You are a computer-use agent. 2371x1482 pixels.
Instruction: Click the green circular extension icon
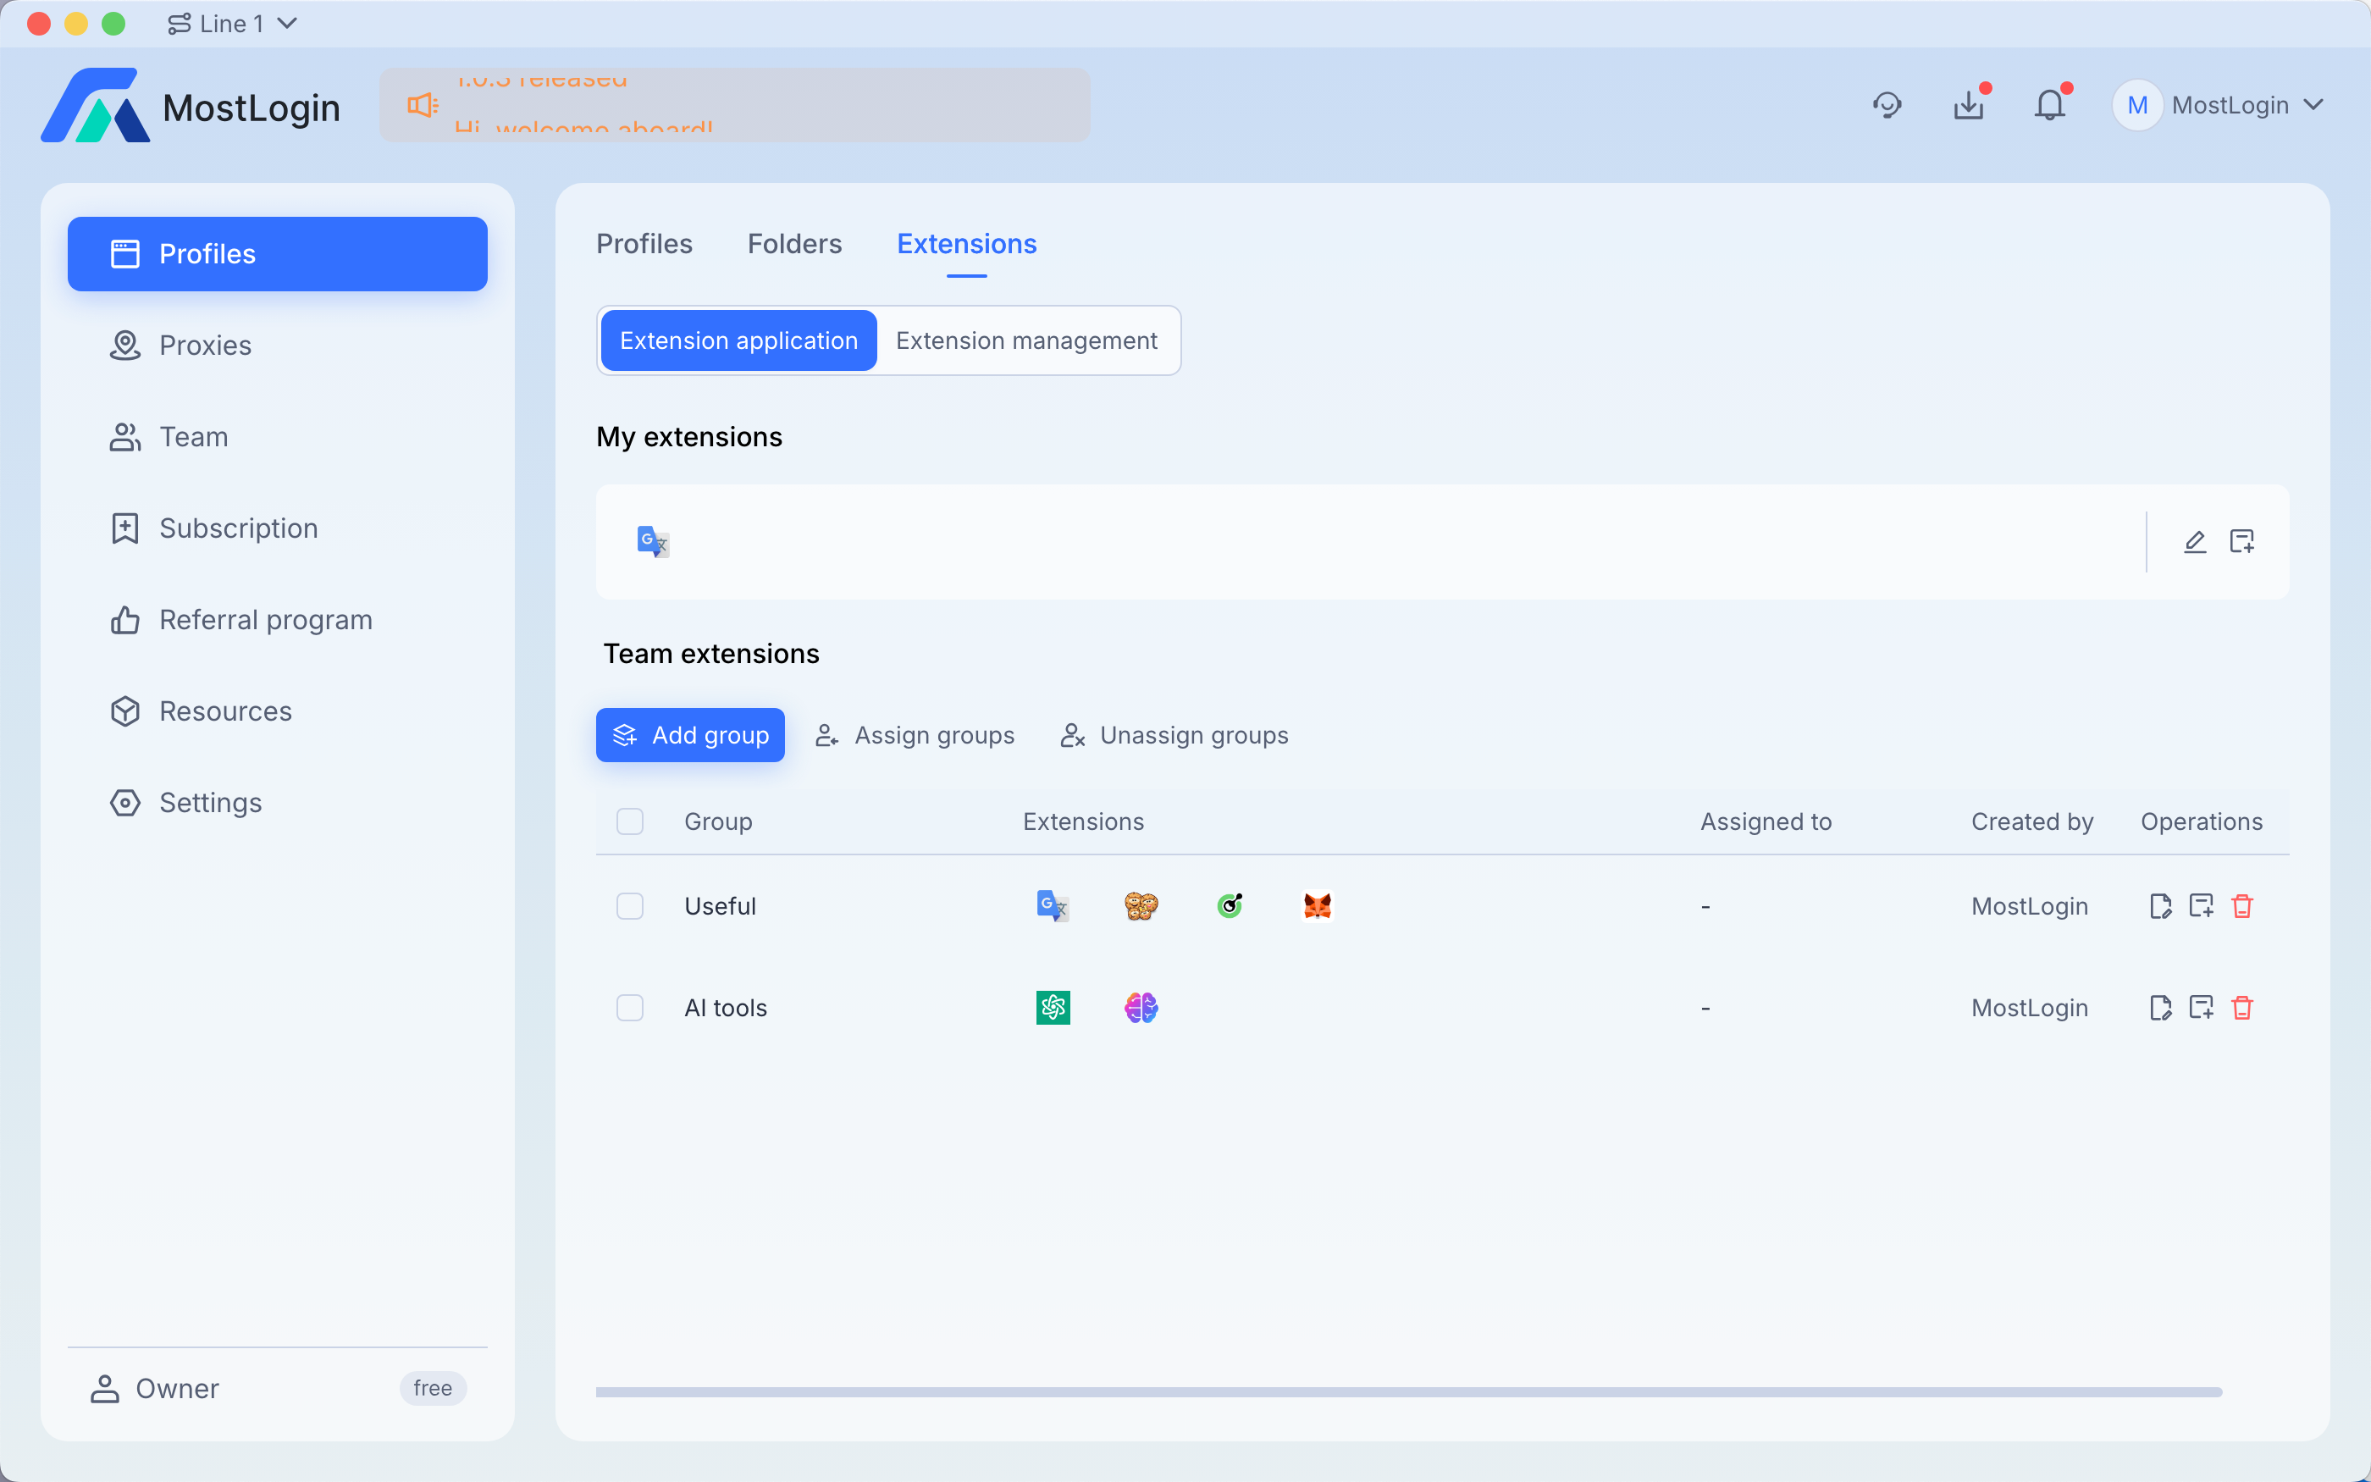click(x=1230, y=905)
